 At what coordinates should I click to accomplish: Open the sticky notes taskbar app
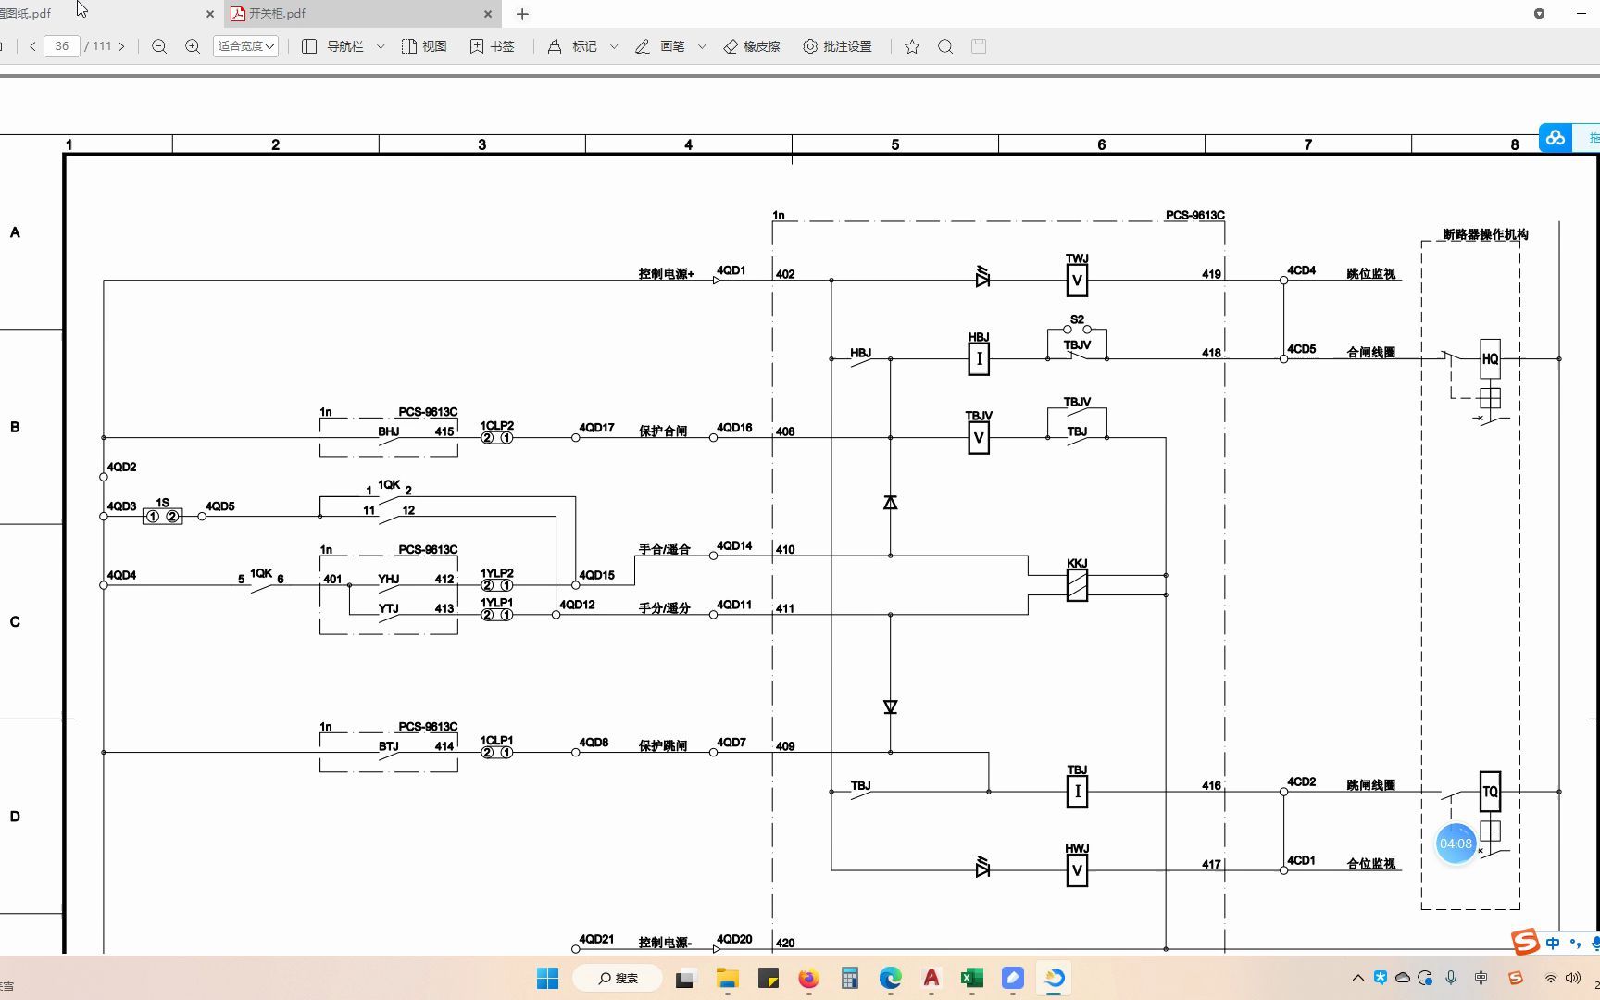click(769, 978)
